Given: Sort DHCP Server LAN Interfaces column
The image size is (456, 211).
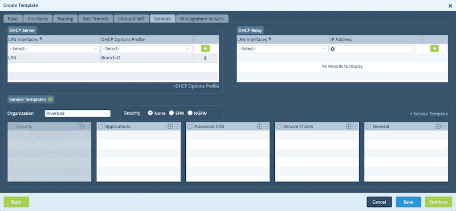Looking at the screenshot, I should click(40, 39).
